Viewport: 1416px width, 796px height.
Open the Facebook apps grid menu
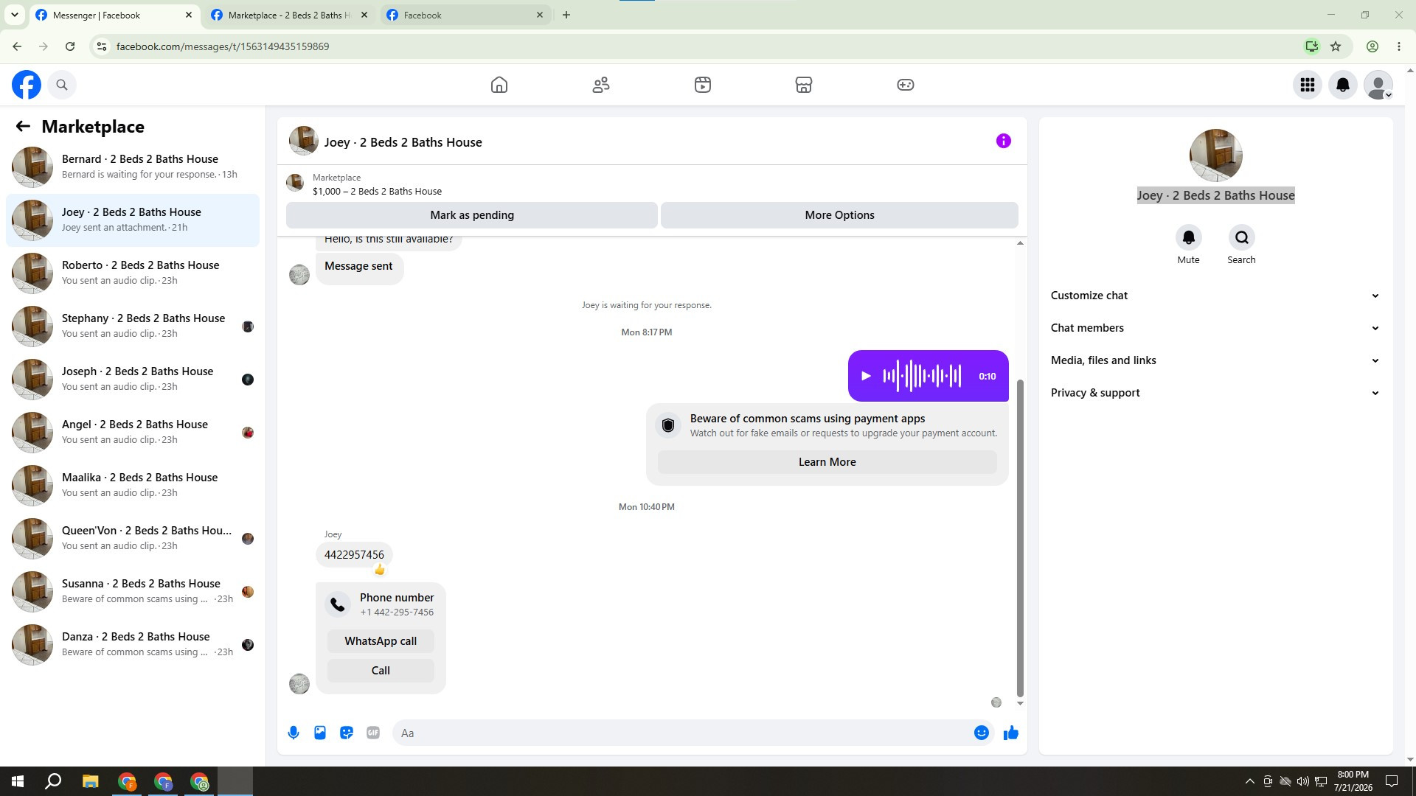click(1308, 85)
